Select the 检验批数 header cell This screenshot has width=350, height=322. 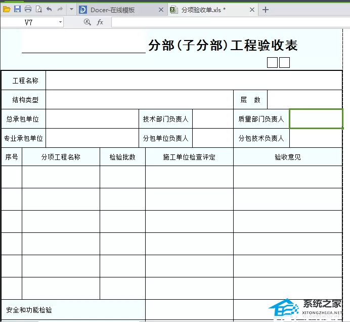[122, 157]
